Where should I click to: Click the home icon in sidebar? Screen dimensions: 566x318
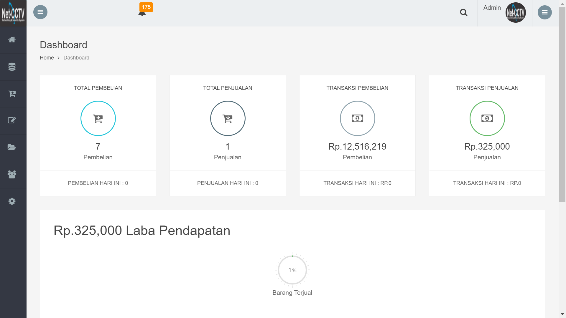coord(12,40)
